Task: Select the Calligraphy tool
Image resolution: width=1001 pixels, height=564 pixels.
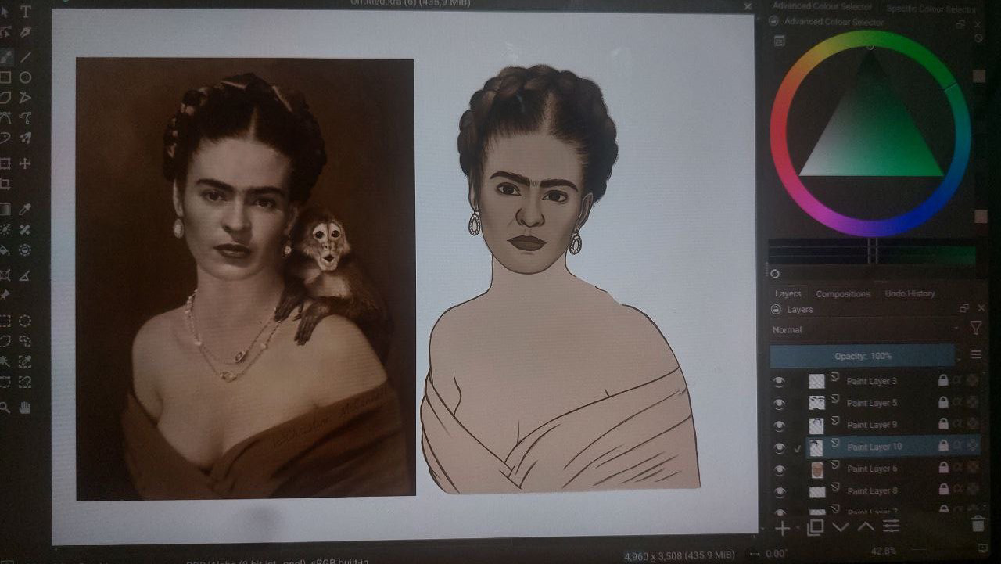Action: 26,33
